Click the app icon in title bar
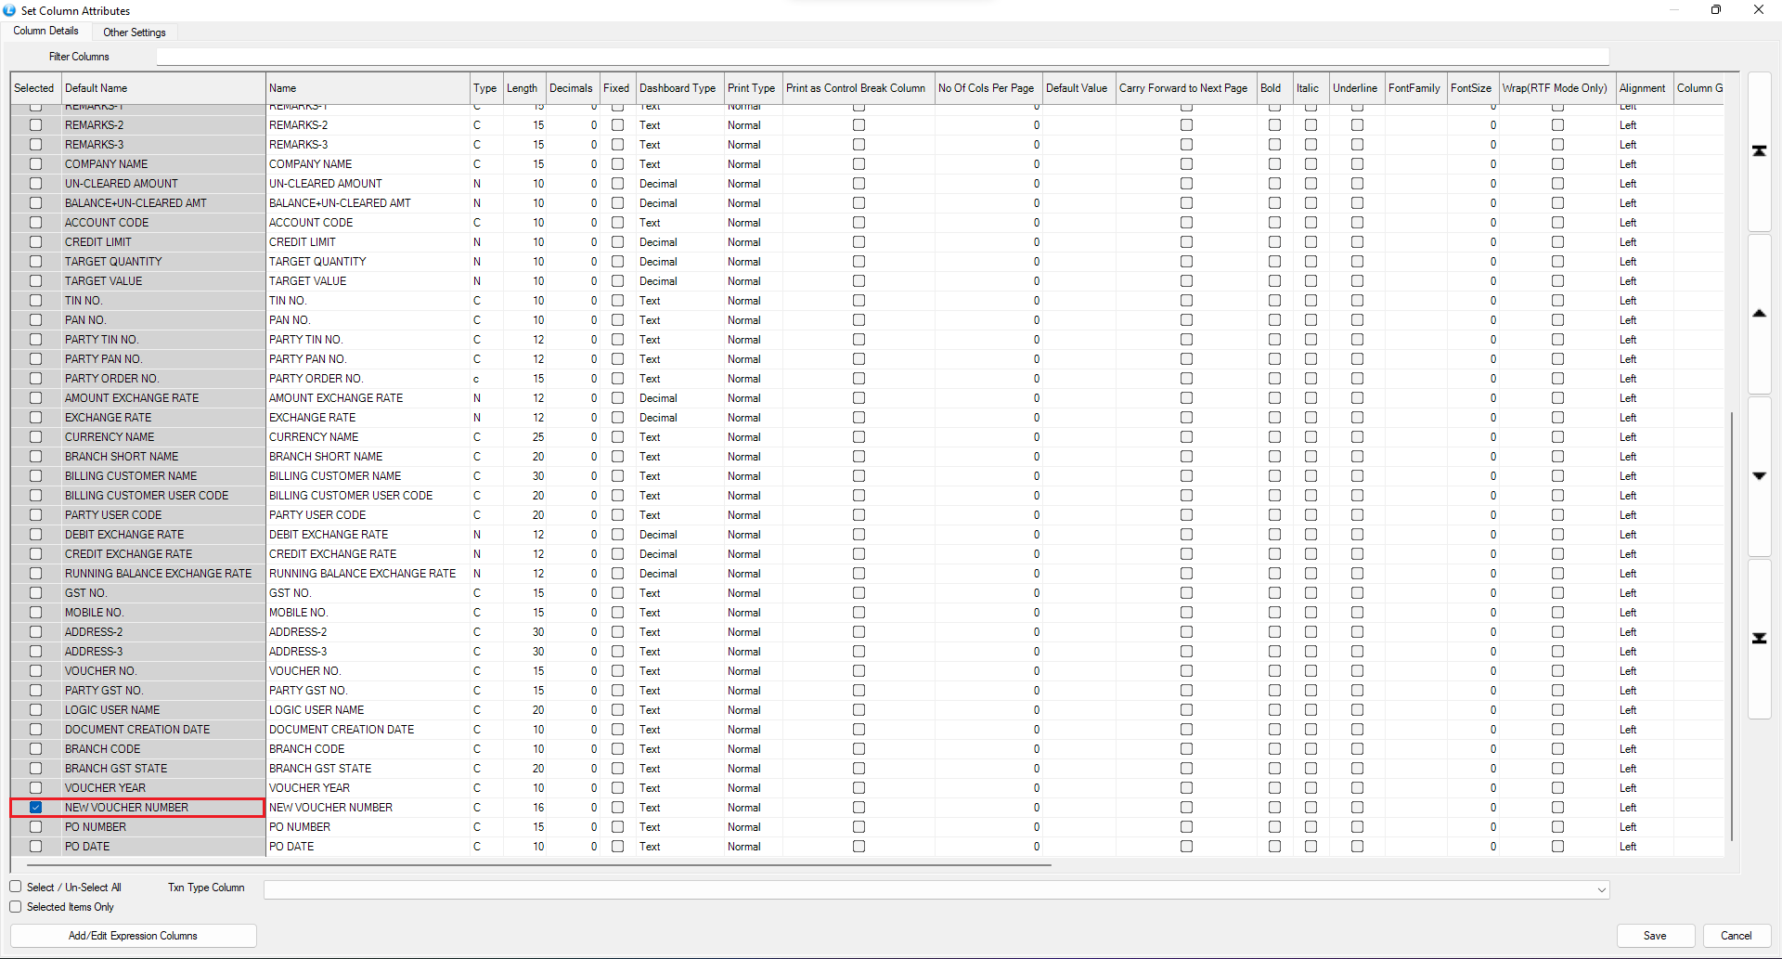 (9, 10)
